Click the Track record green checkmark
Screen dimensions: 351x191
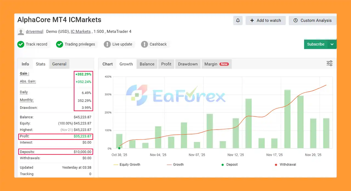click(x=21, y=44)
